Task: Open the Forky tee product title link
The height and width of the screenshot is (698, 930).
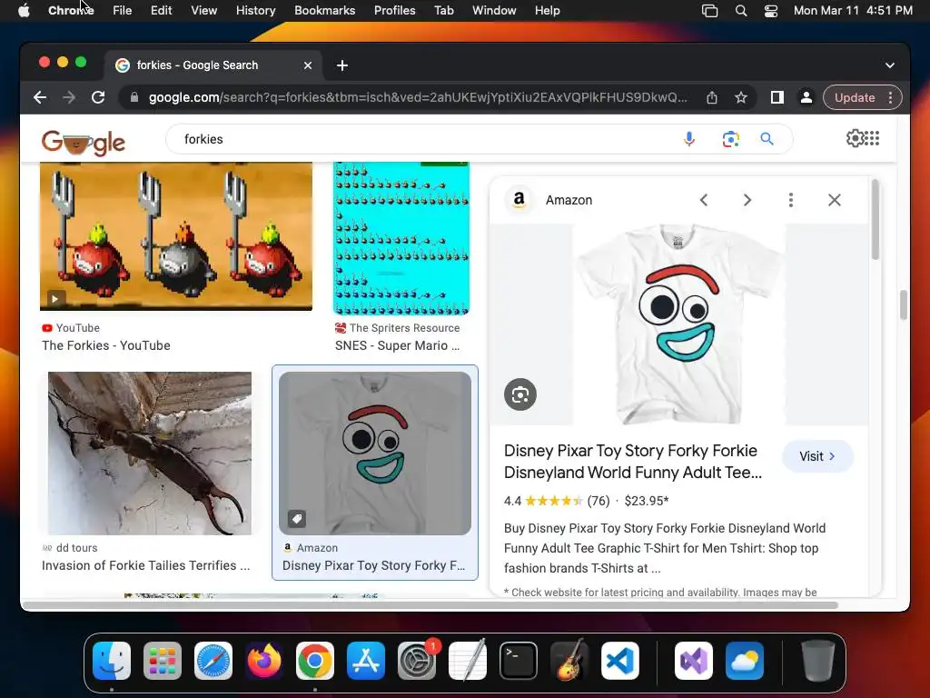Action: [x=633, y=461]
